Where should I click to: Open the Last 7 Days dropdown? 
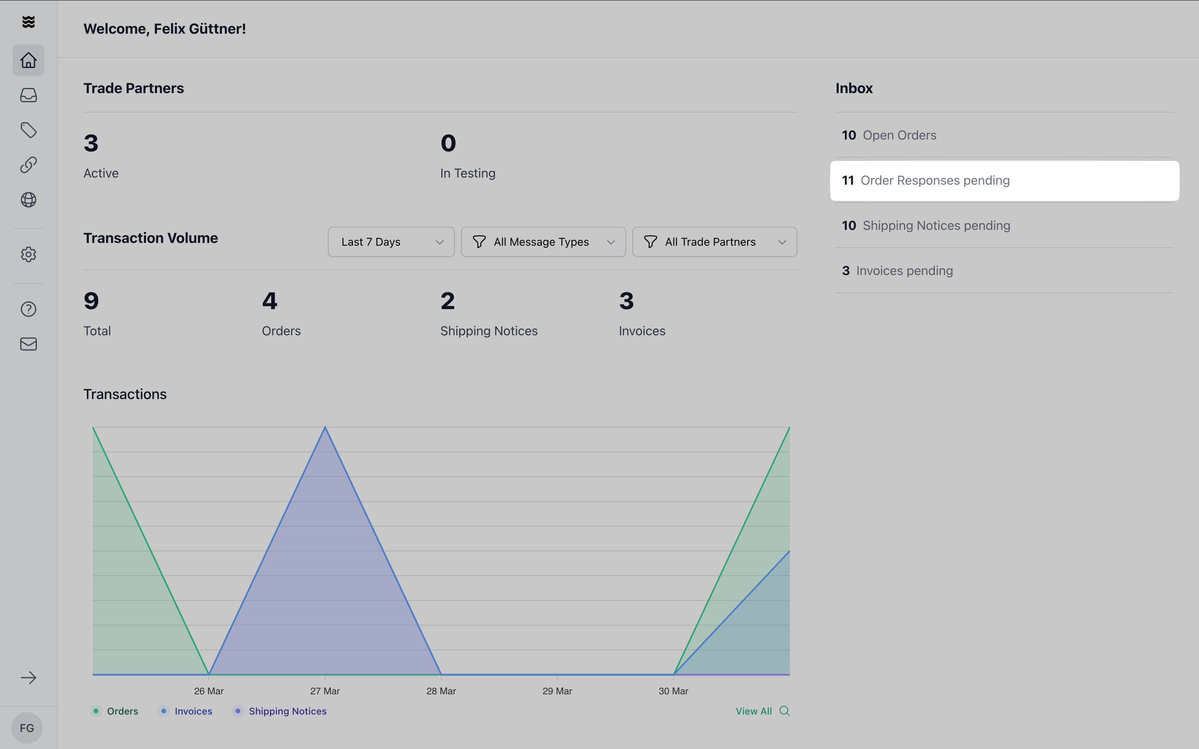tap(391, 242)
